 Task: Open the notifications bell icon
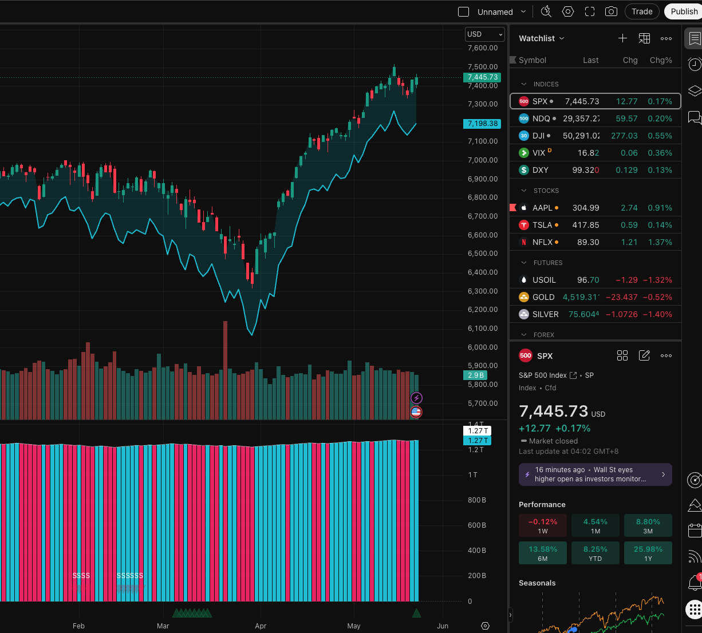(x=694, y=583)
